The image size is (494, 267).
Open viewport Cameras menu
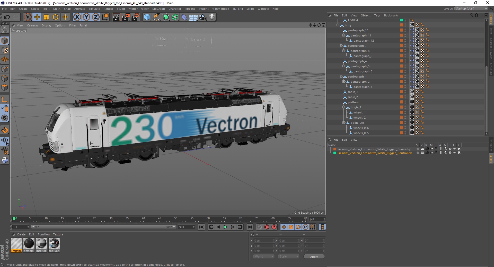coord(32,25)
